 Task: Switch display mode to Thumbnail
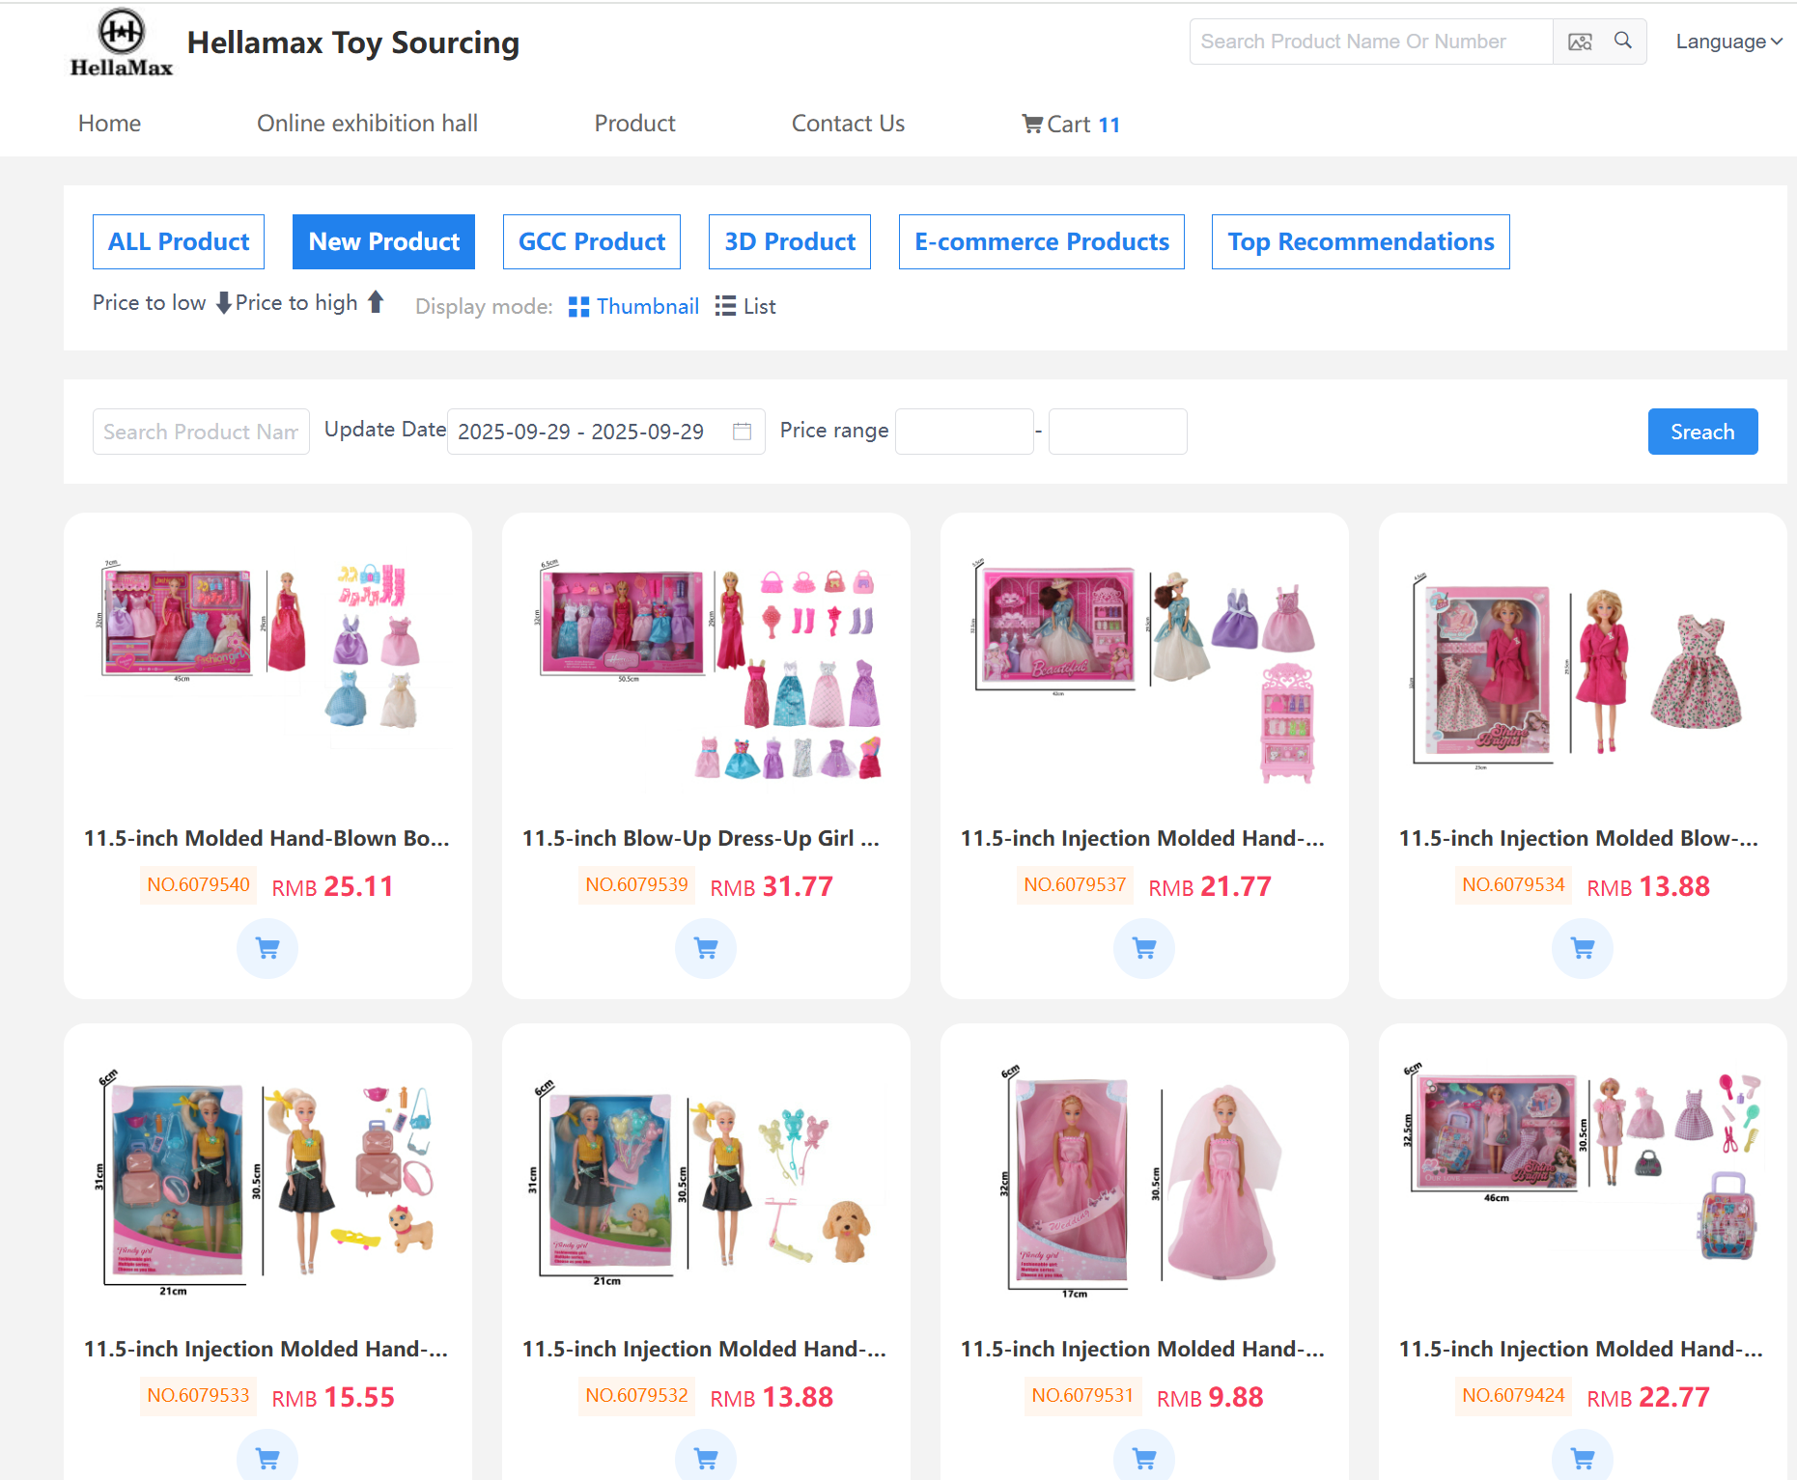pos(633,306)
